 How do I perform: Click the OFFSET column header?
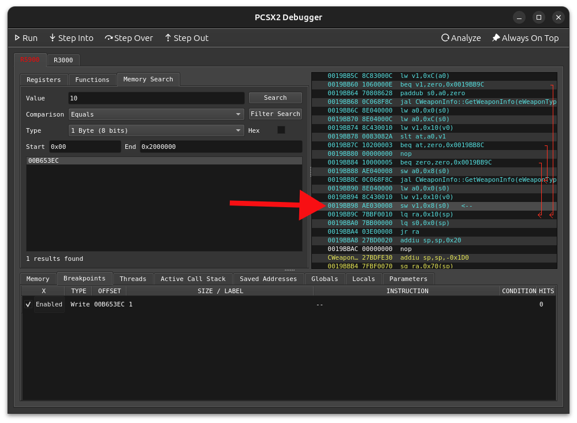click(109, 291)
